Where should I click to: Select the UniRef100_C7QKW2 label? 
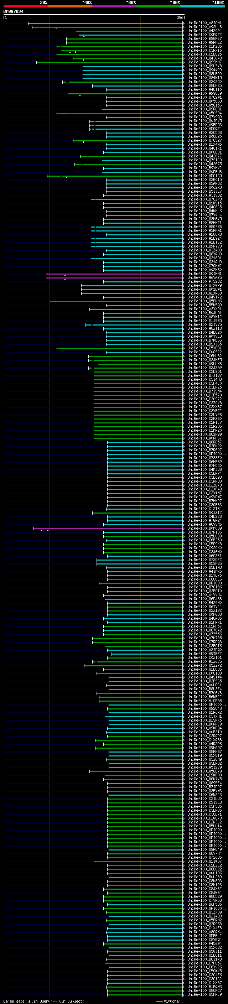204,266
